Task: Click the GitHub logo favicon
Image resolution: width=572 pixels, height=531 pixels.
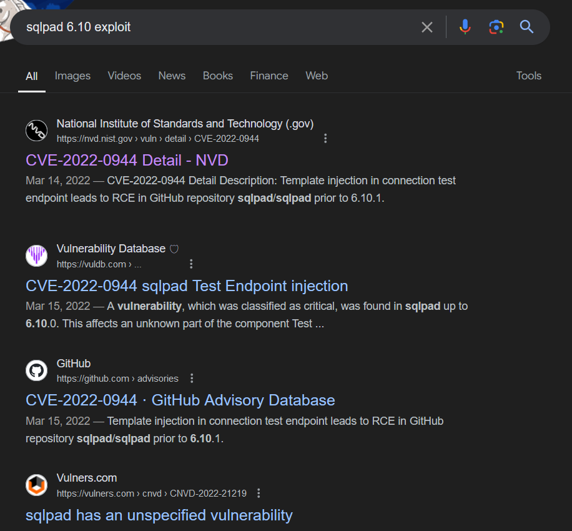Action: (36, 370)
